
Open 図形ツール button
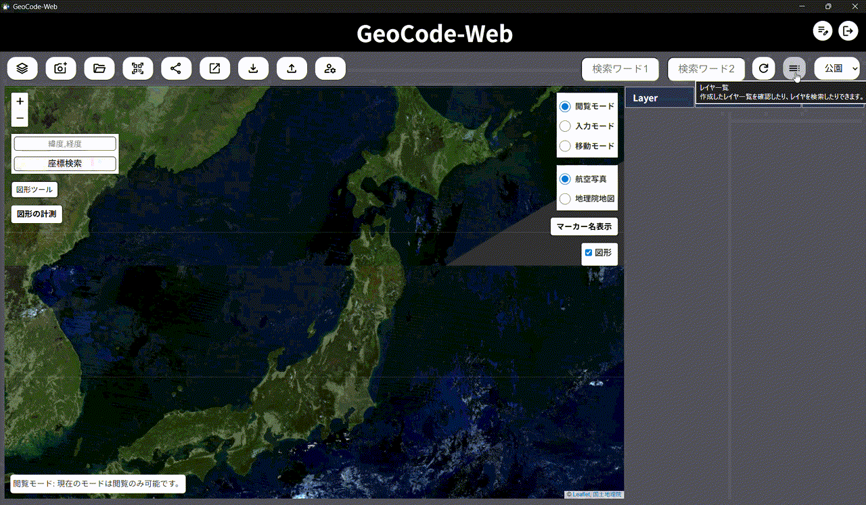click(34, 190)
